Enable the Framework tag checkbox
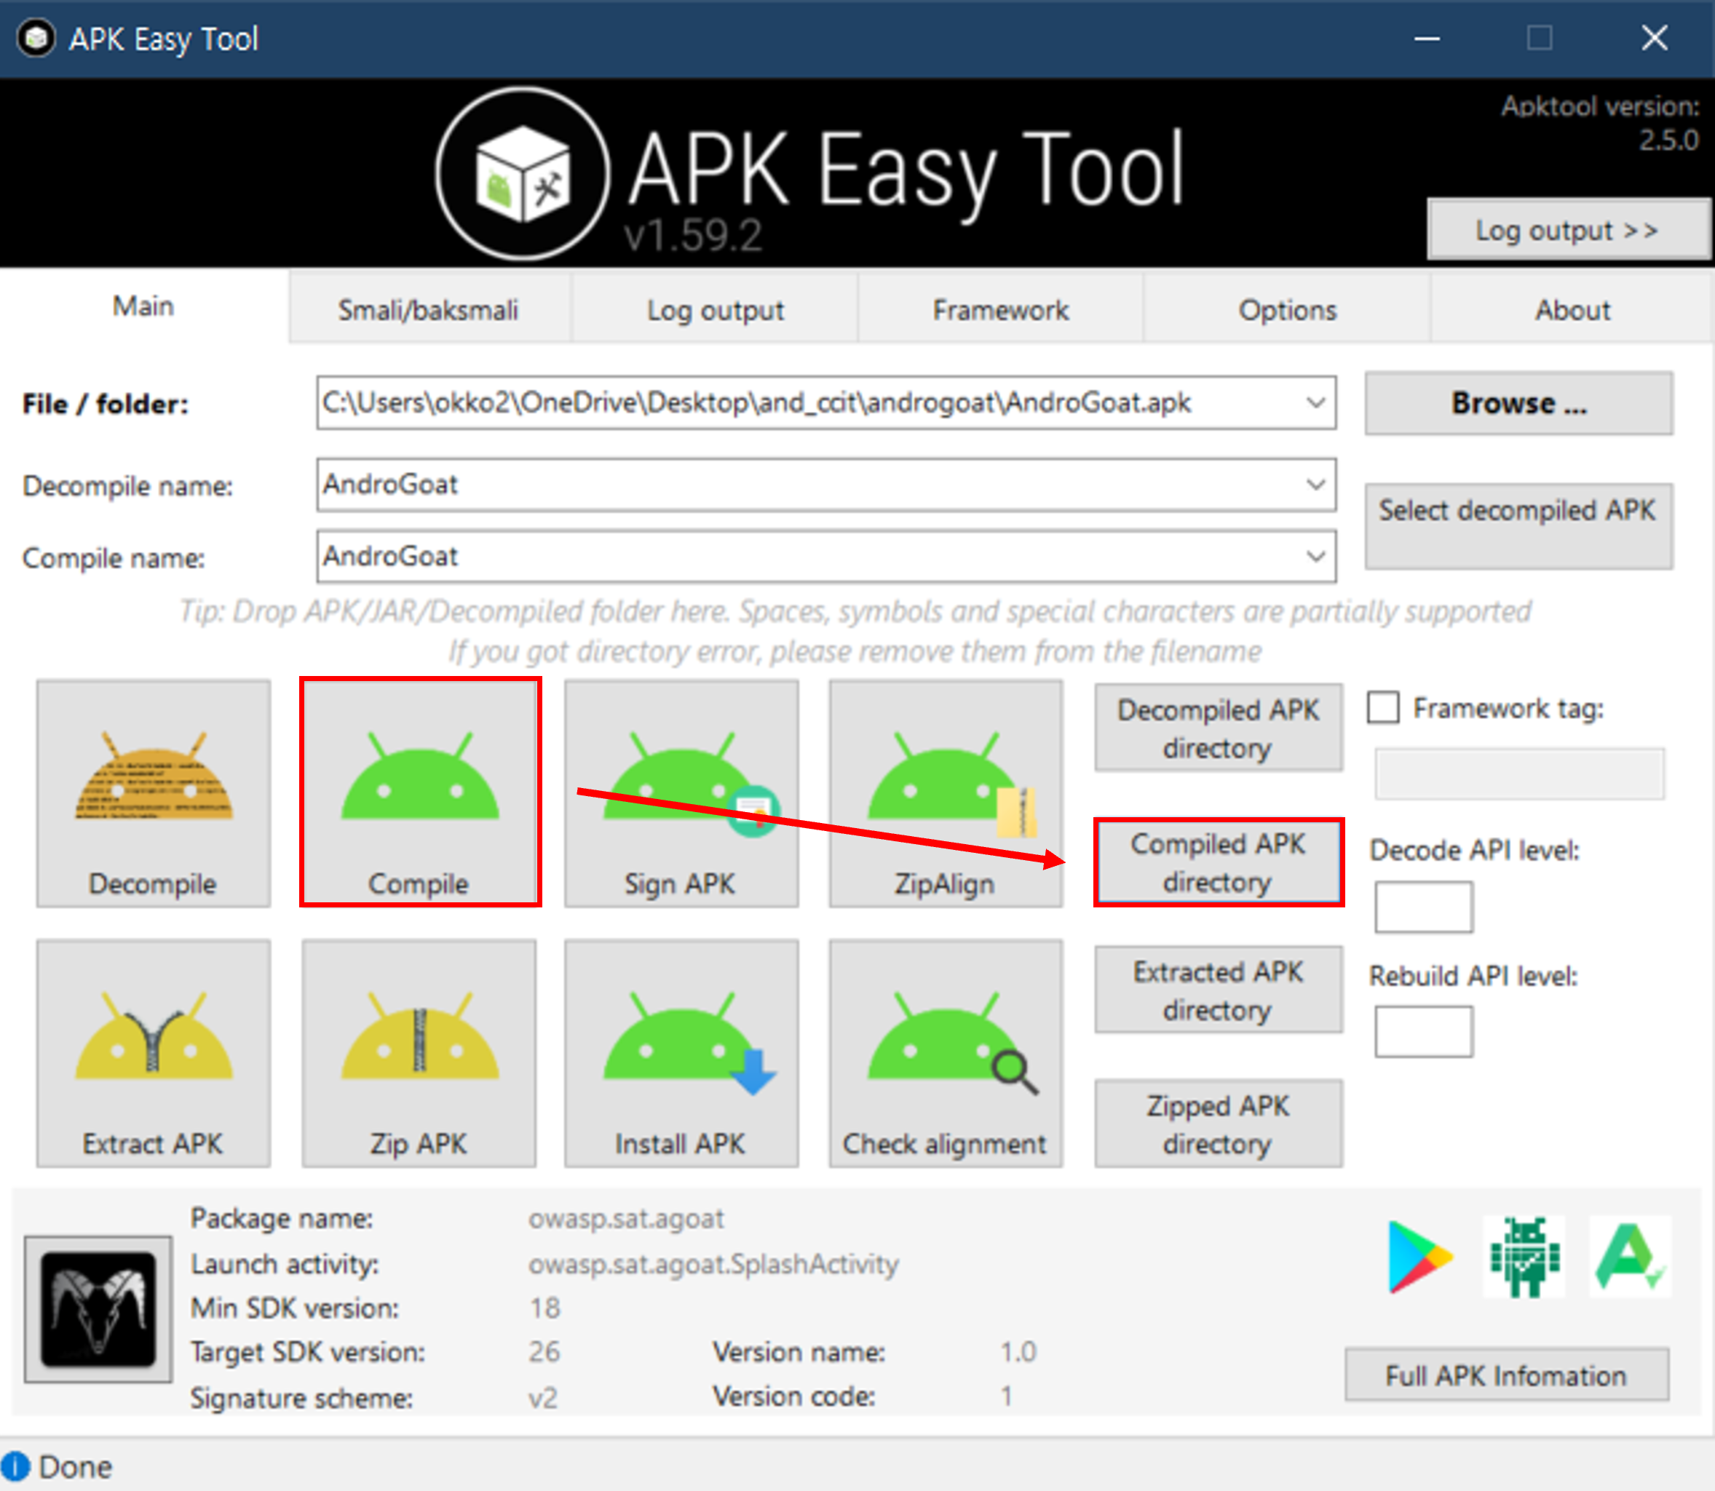The width and height of the screenshot is (1715, 1491). 1383,707
